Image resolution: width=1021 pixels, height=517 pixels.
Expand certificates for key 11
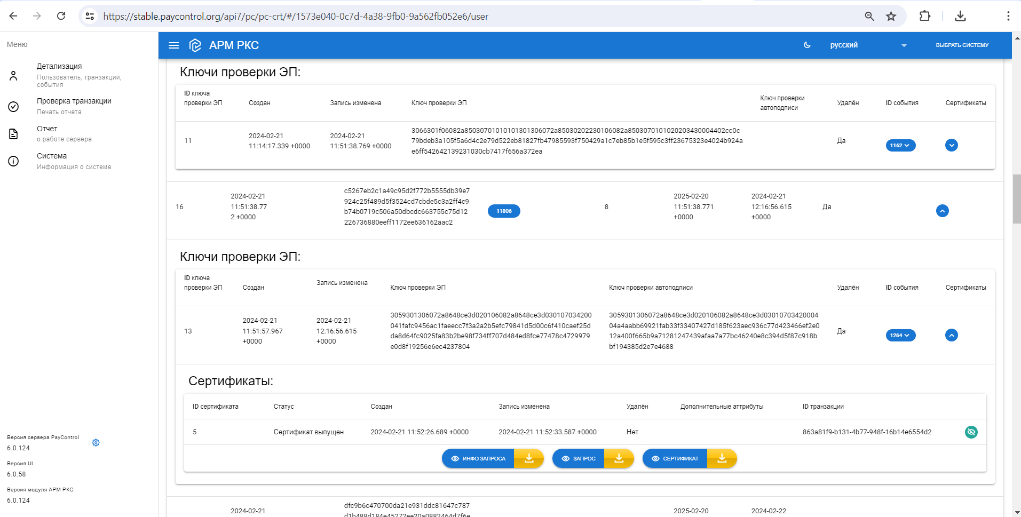[952, 145]
